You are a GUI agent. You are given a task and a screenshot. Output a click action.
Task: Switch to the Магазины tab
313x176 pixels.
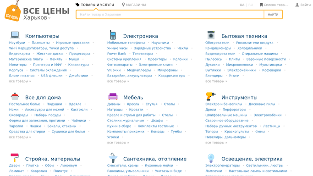(134, 5)
